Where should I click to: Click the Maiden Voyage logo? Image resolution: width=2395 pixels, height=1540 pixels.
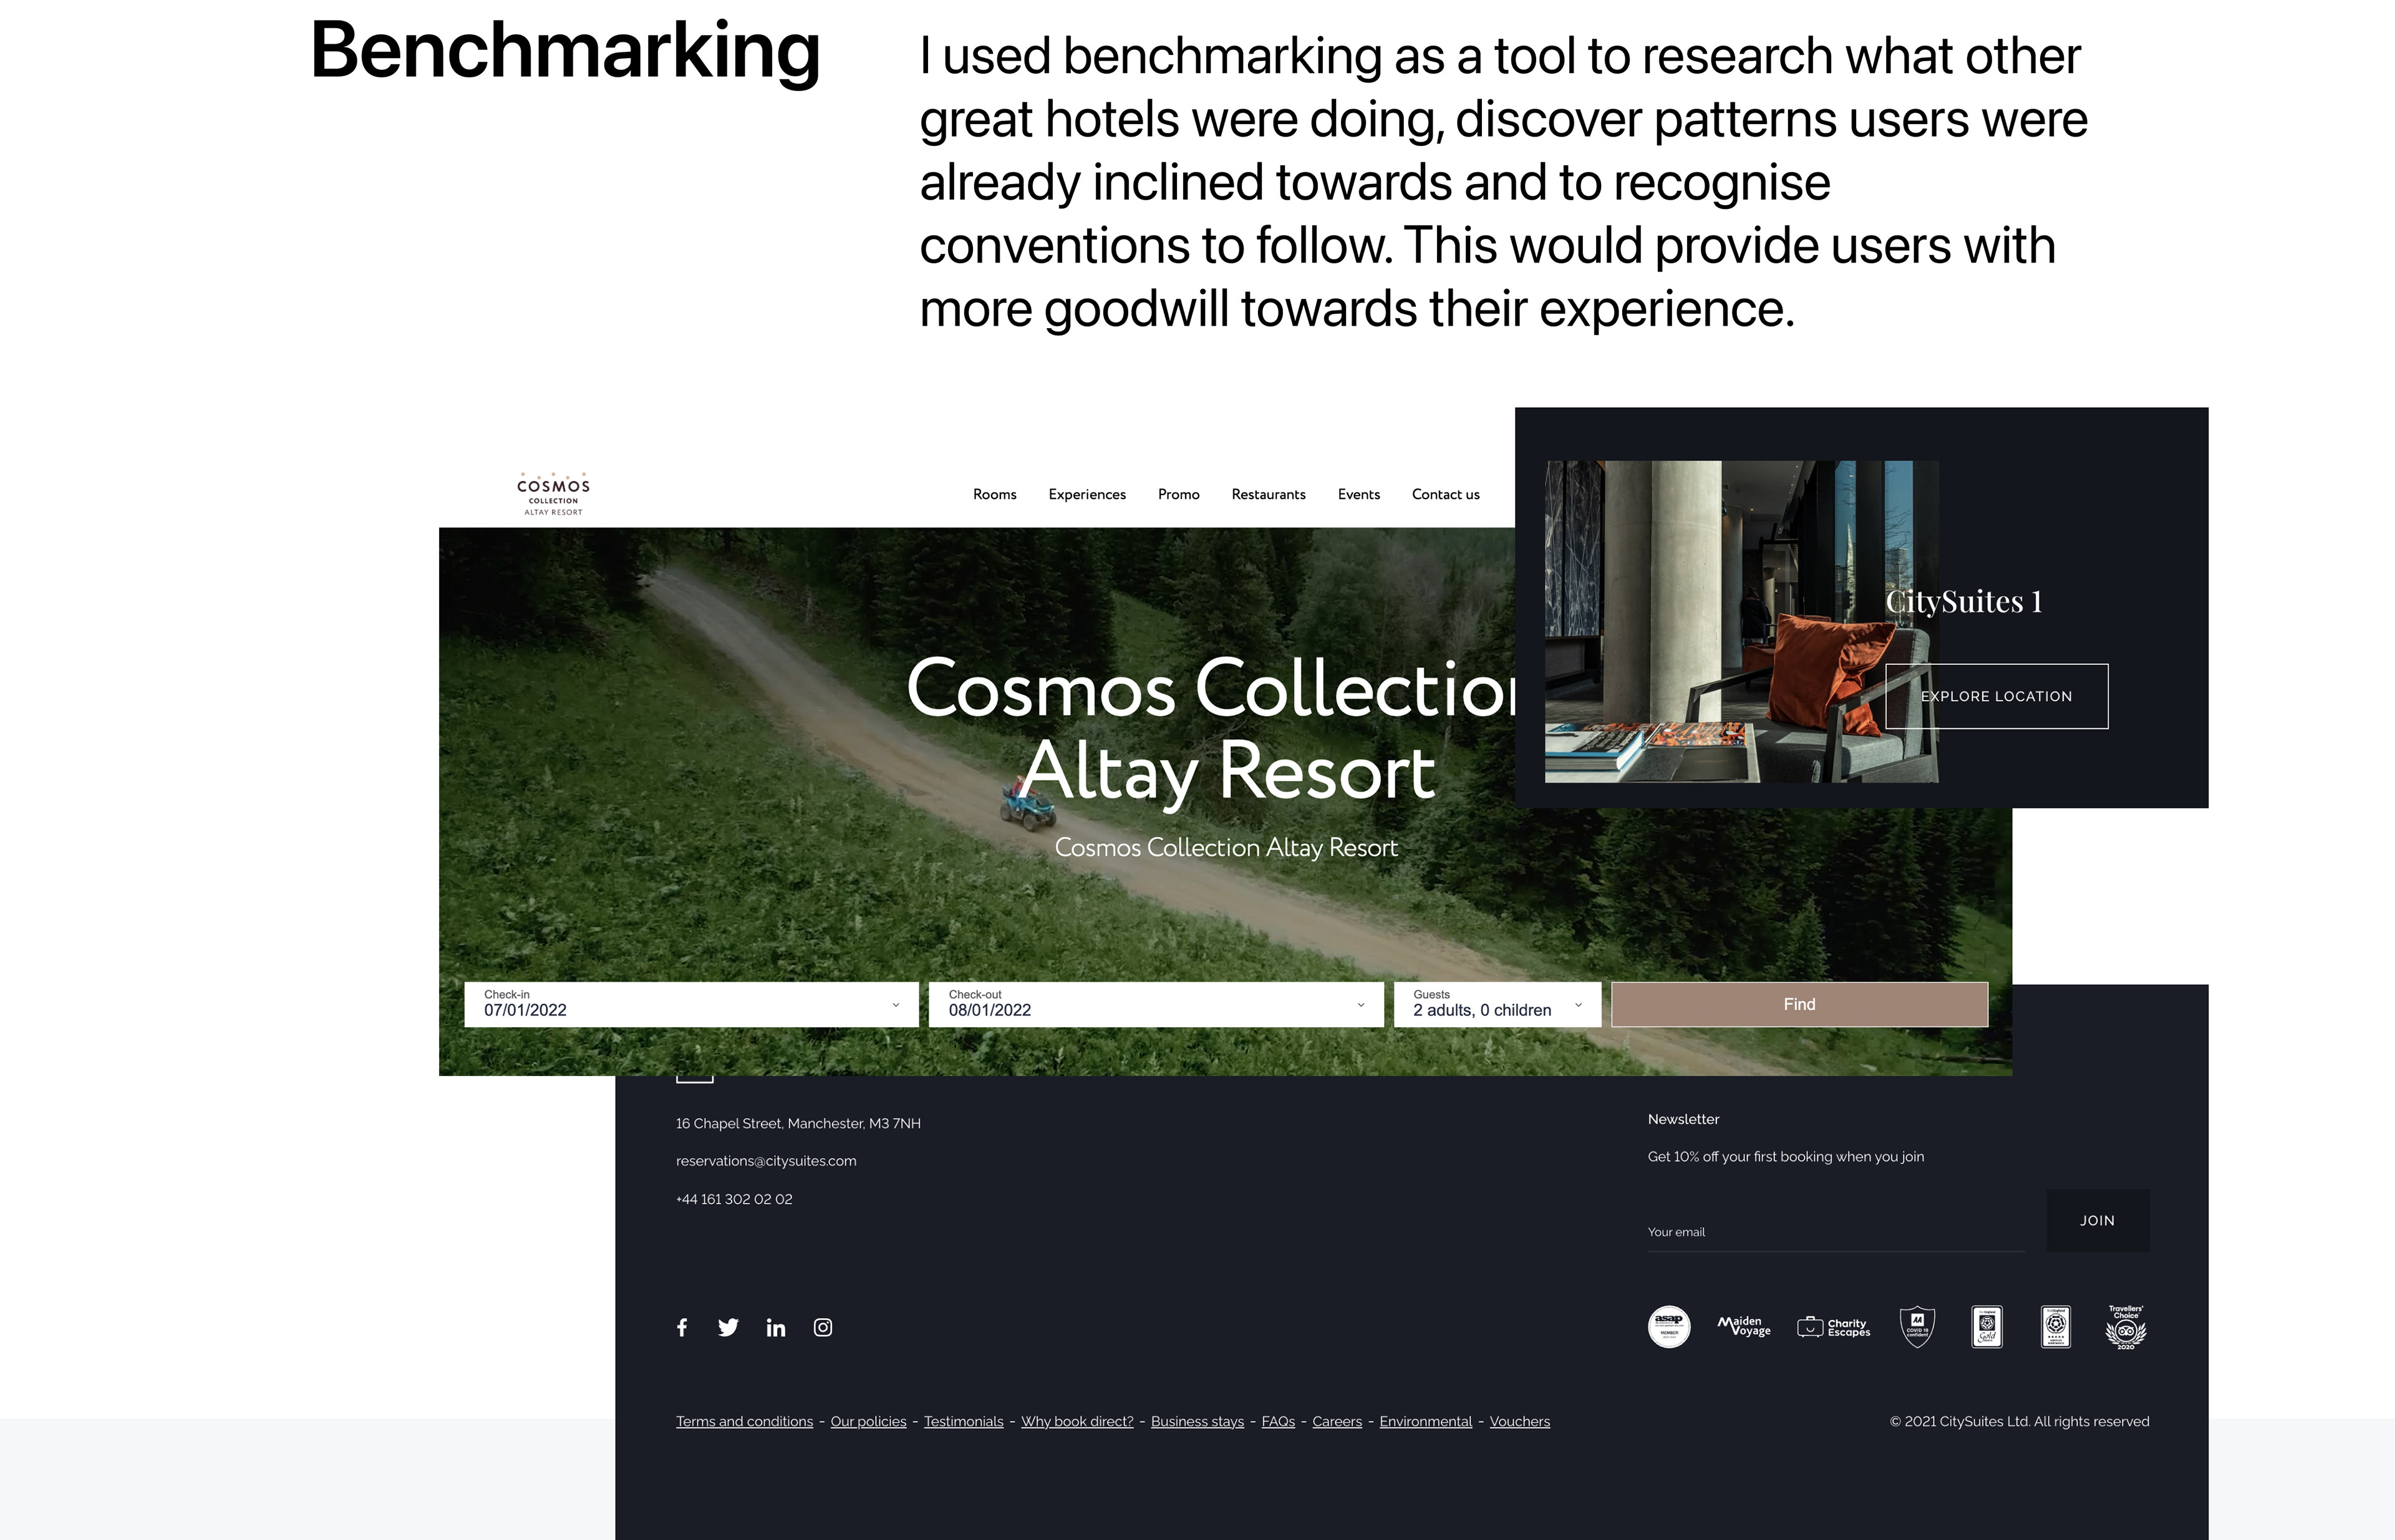(1744, 1327)
